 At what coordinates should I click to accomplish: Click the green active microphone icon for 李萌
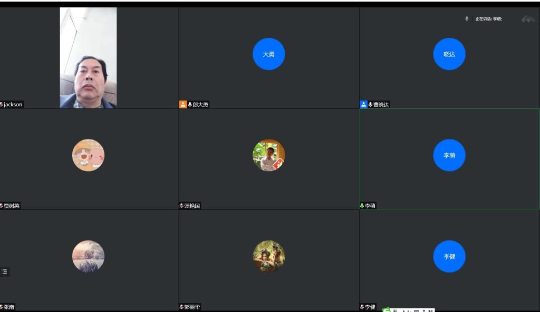(x=362, y=206)
